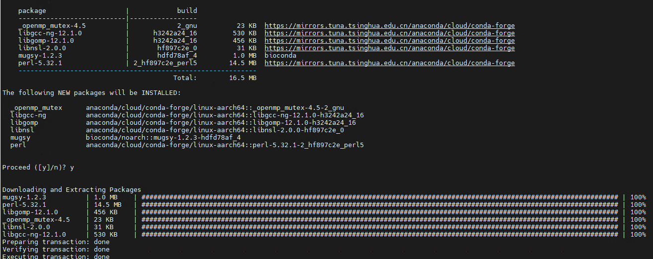Click the bioconda channel text for mugsy

280,55
